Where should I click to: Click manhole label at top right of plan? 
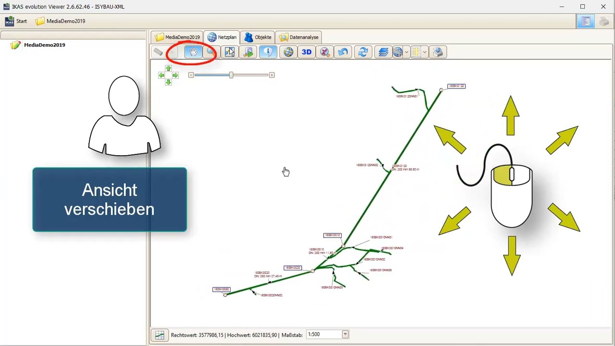click(456, 86)
